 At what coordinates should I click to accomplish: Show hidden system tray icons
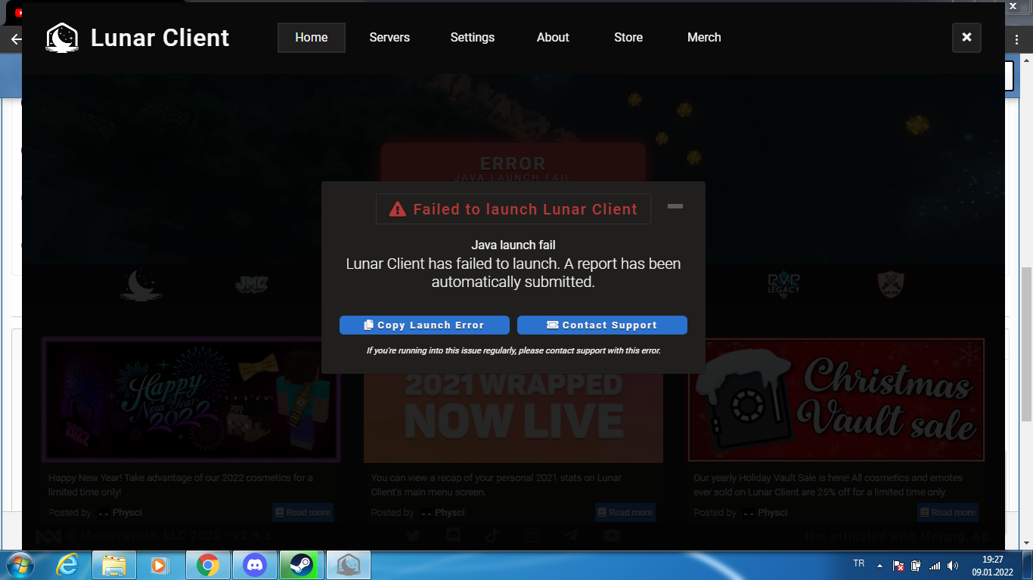coord(879,565)
